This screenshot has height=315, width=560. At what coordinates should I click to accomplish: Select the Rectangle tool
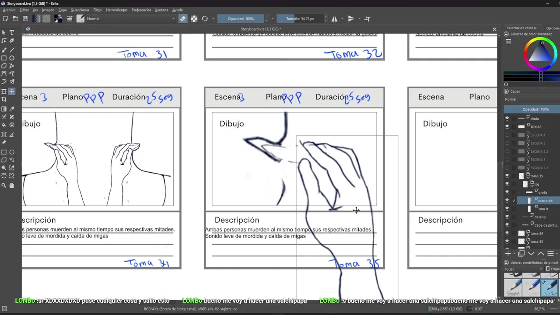coord(4,58)
